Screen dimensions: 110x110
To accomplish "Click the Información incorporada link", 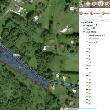I will coord(88,108).
